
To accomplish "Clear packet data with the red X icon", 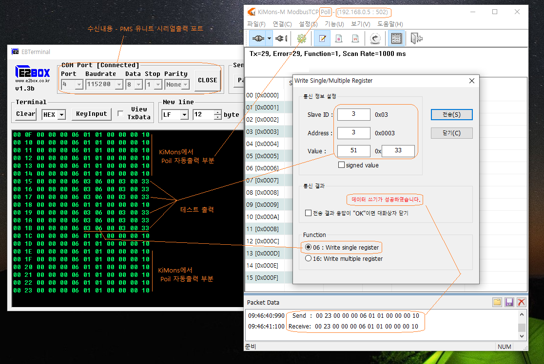I will point(521,302).
